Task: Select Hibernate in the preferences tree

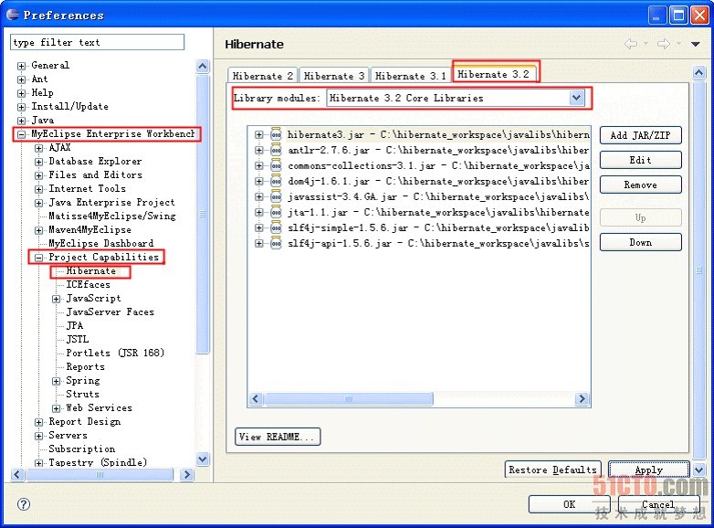Action: (91, 271)
